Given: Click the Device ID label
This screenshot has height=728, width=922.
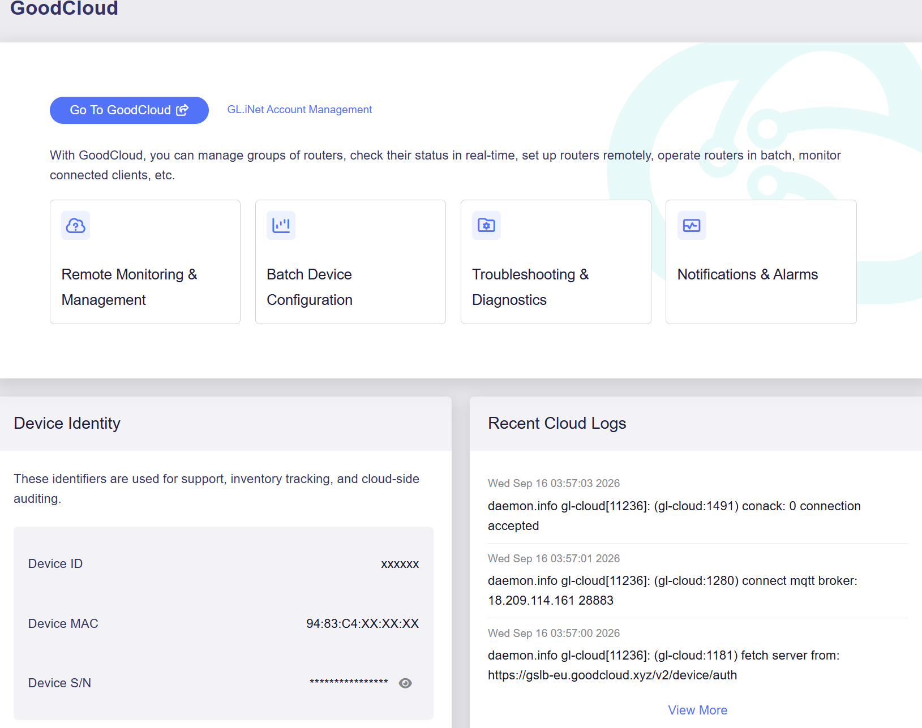Looking at the screenshot, I should click(x=55, y=564).
